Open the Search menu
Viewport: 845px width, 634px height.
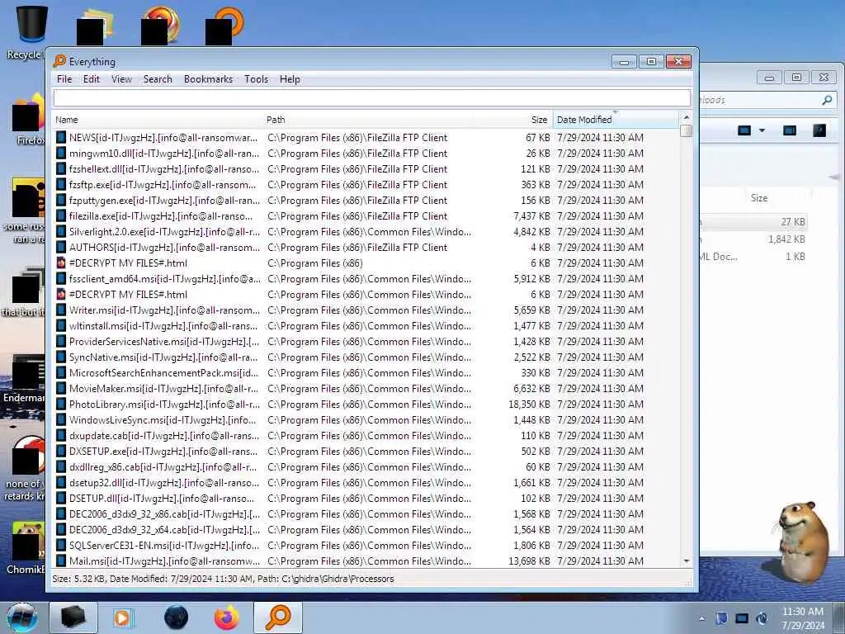click(x=158, y=79)
